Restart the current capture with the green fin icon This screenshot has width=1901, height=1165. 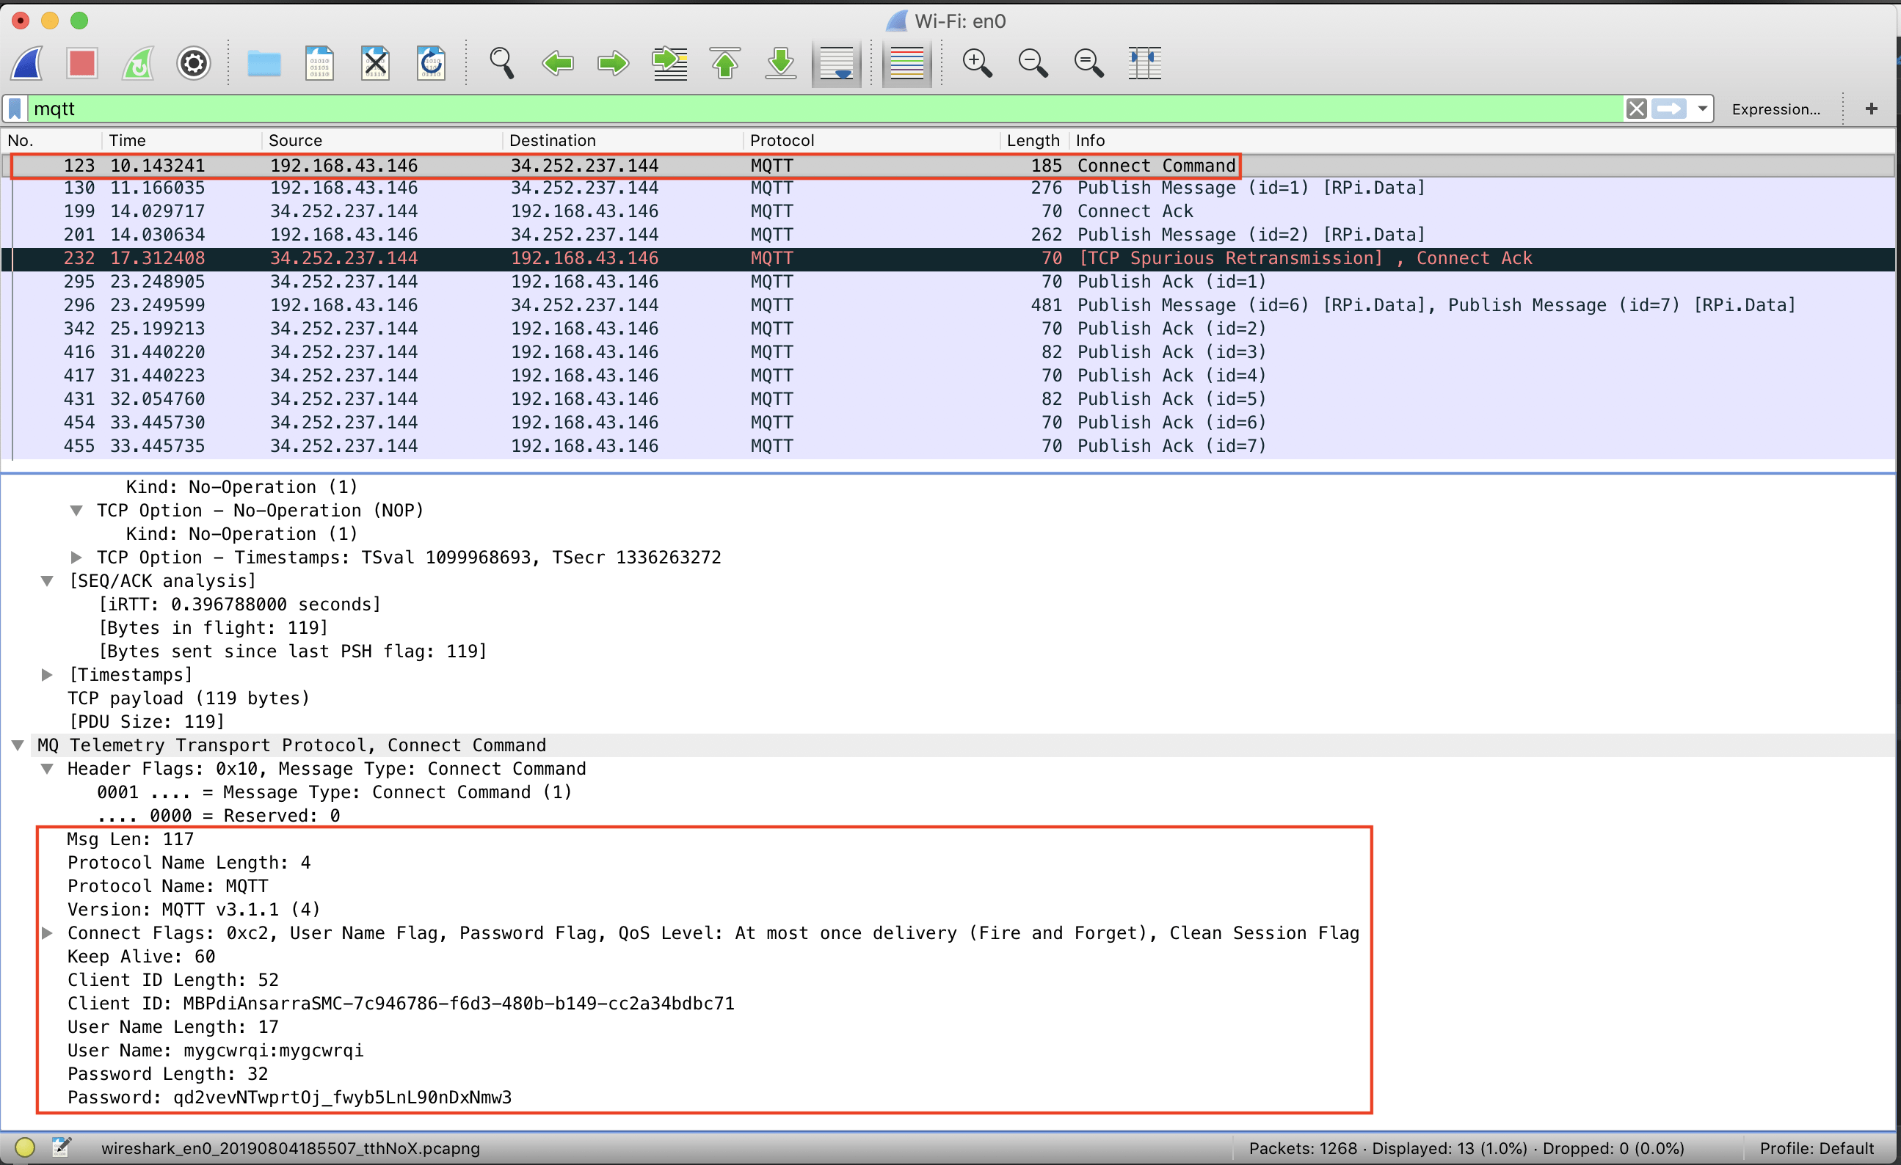point(138,62)
